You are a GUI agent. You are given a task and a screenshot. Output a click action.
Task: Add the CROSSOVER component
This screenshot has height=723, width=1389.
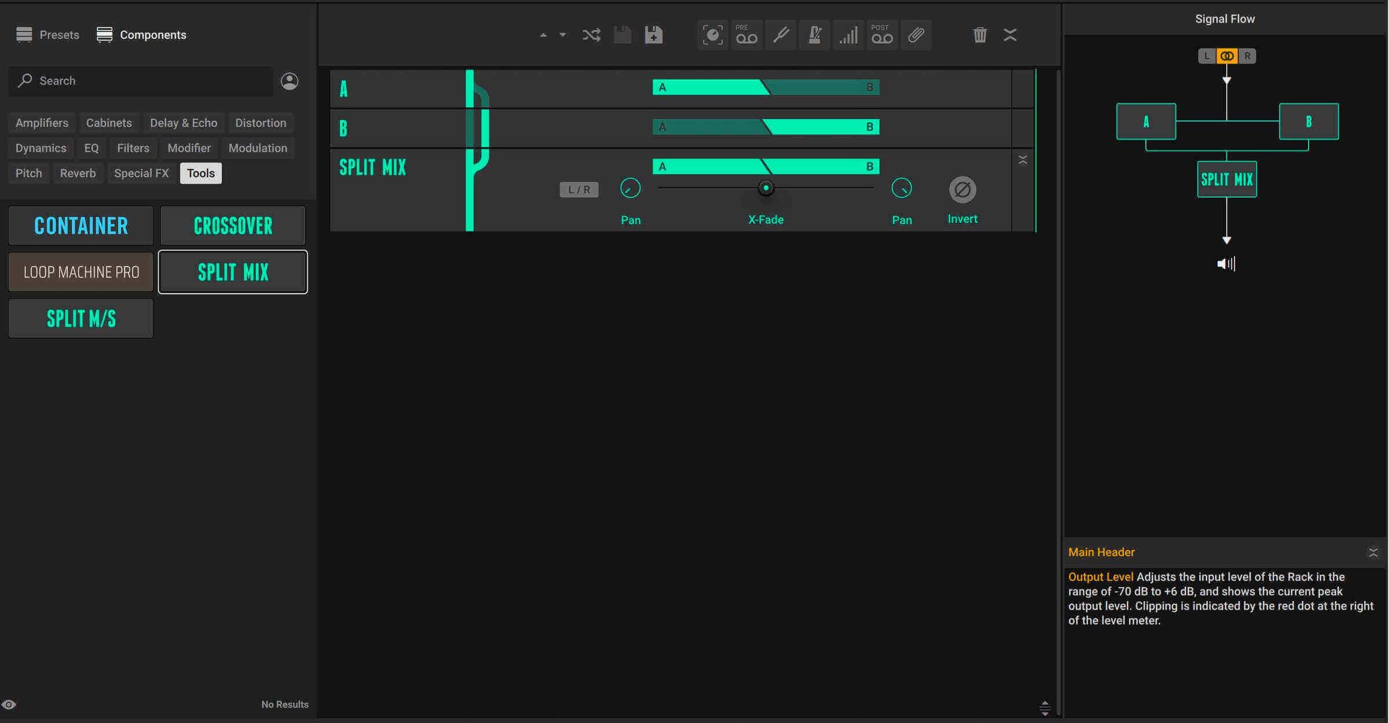[233, 226]
